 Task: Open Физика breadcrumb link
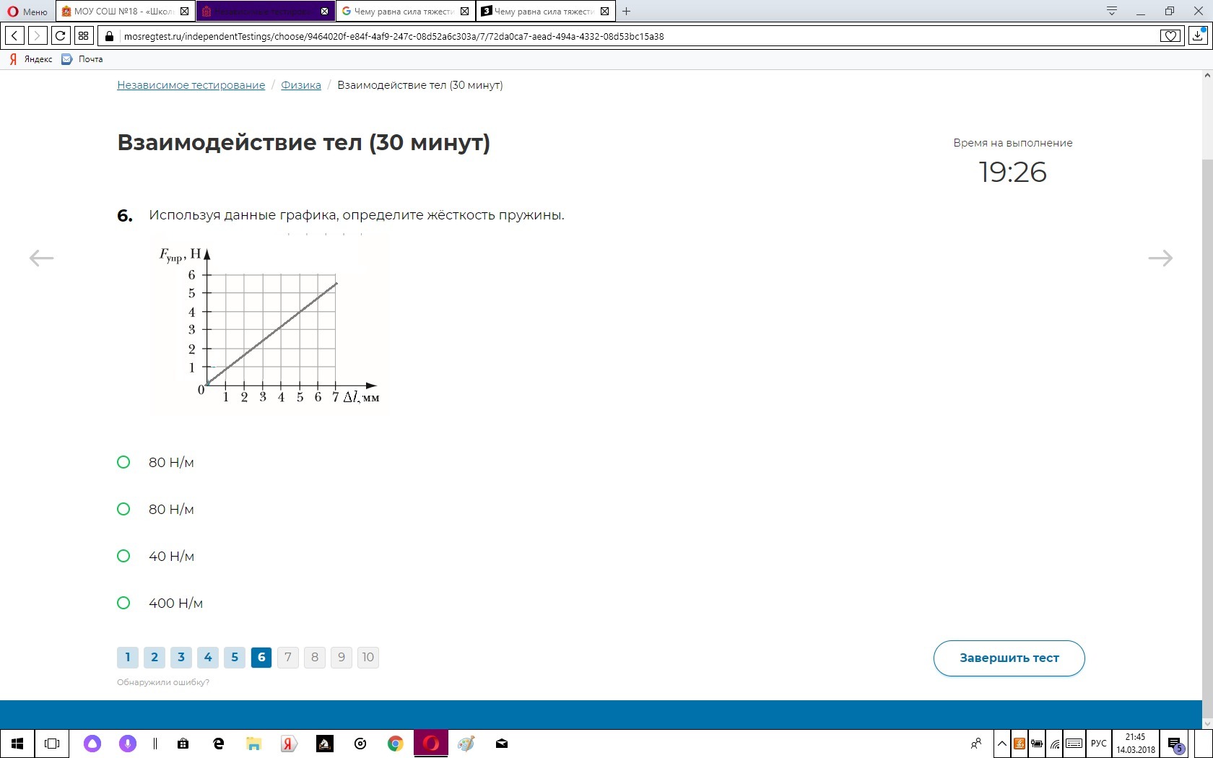(301, 85)
